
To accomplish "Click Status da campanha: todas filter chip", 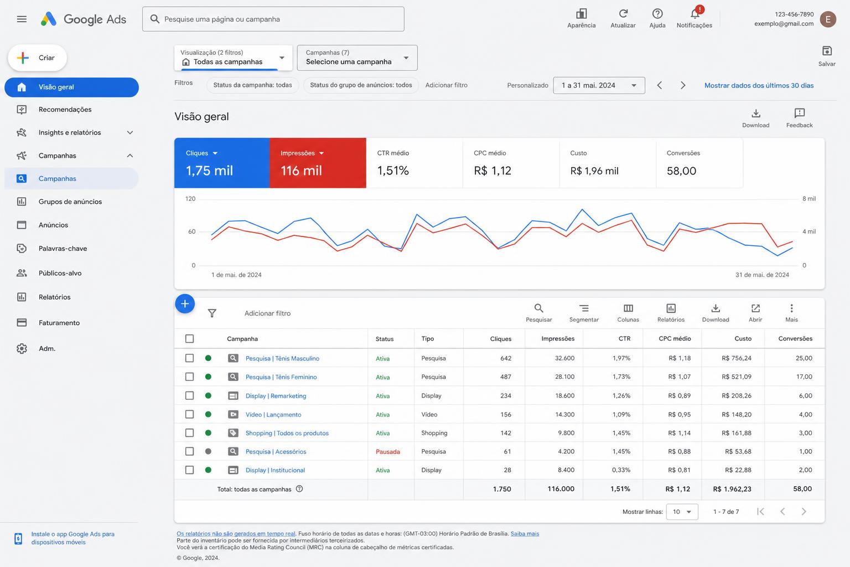I will point(252,85).
